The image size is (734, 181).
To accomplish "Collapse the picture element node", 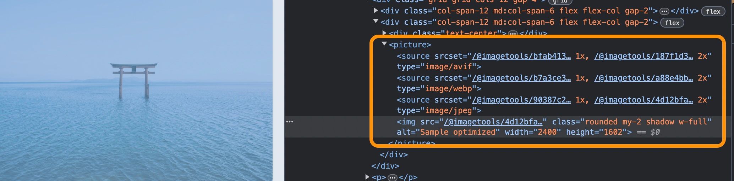I will [x=384, y=44].
